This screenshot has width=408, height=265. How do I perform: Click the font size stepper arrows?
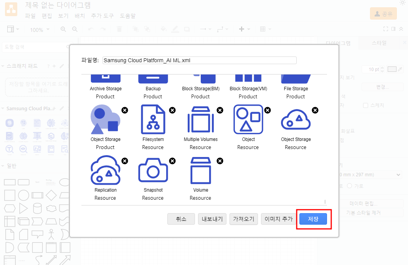tap(382, 69)
